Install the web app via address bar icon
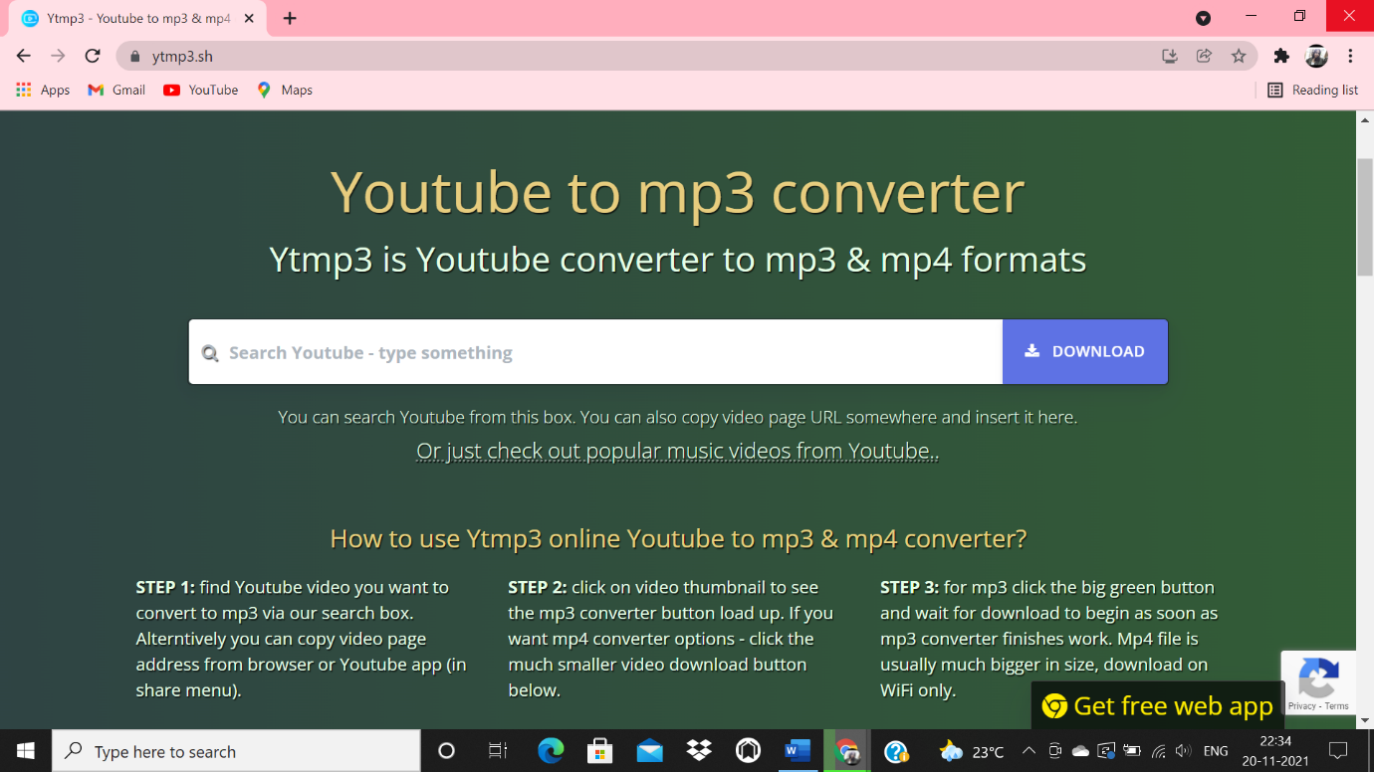The width and height of the screenshot is (1374, 772). pos(1170,57)
